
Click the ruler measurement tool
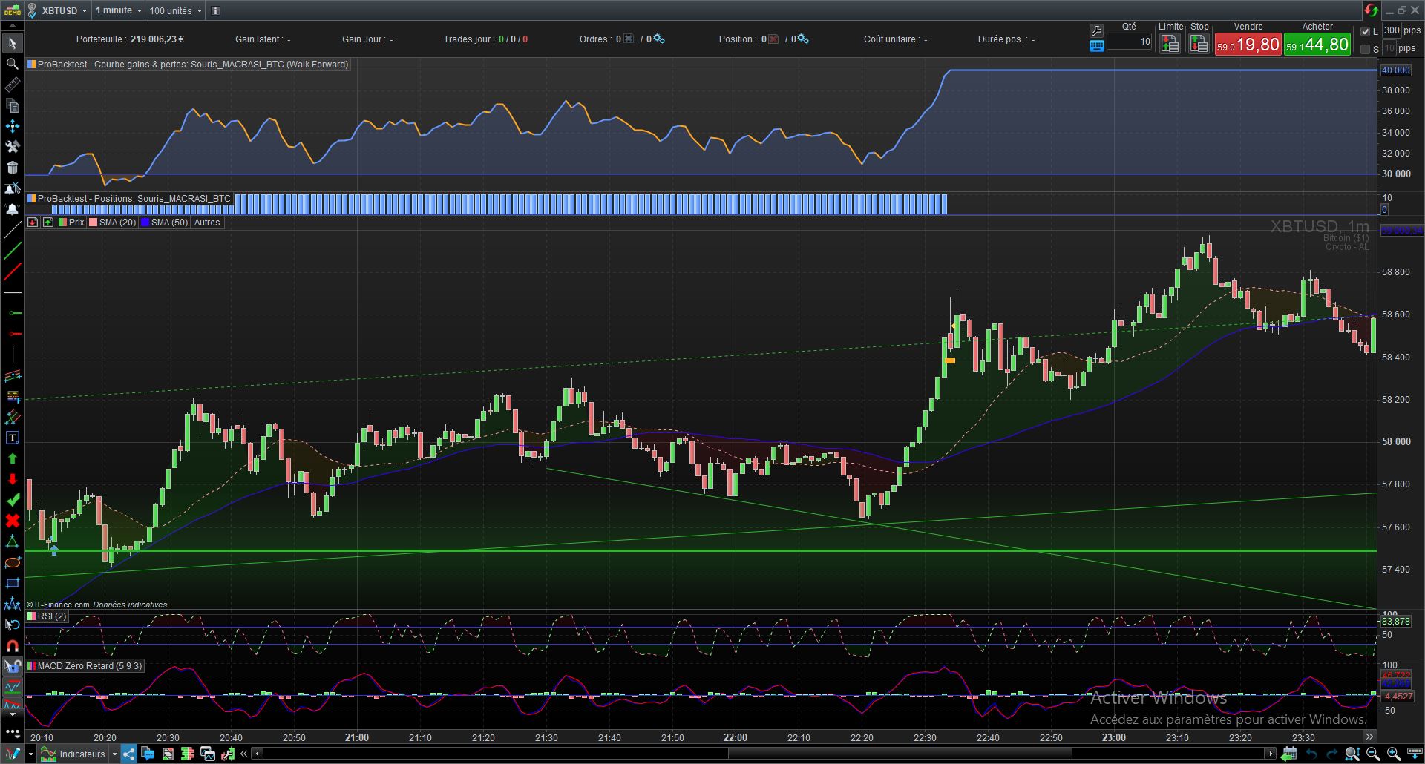pyautogui.click(x=12, y=86)
